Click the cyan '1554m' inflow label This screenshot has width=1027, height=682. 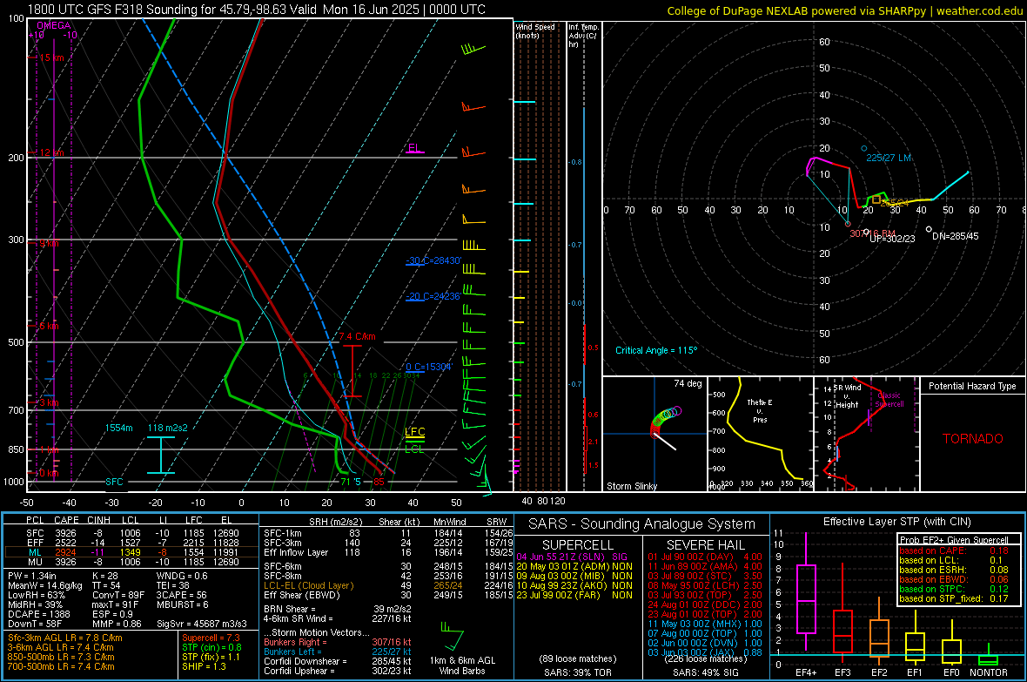118,428
